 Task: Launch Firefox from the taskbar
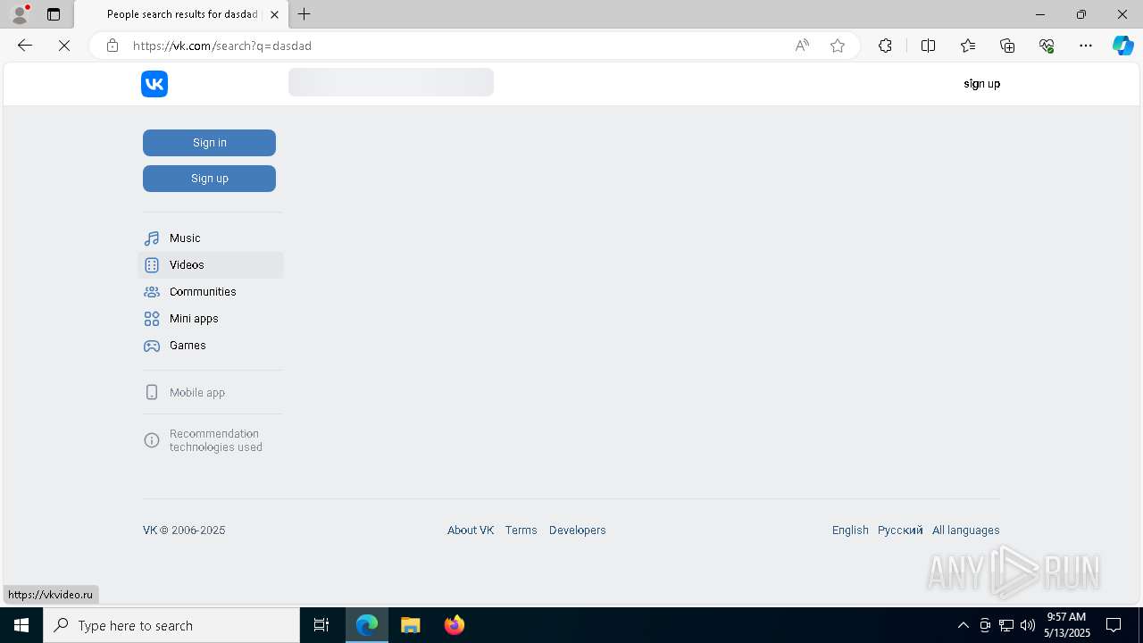click(455, 625)
